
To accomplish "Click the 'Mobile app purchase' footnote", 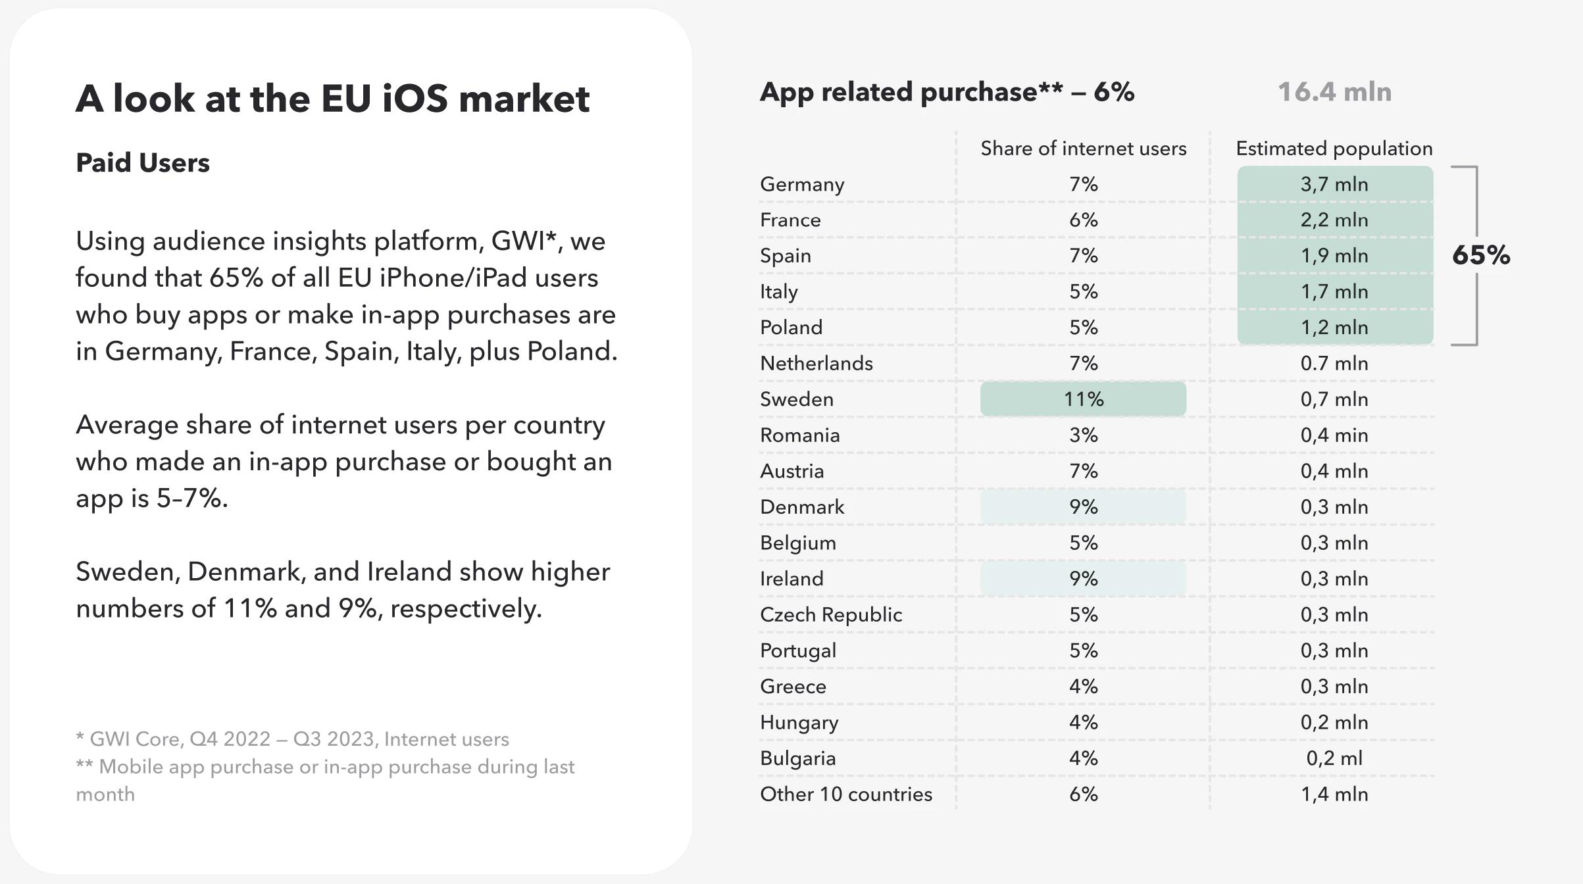I will (326, 767).
